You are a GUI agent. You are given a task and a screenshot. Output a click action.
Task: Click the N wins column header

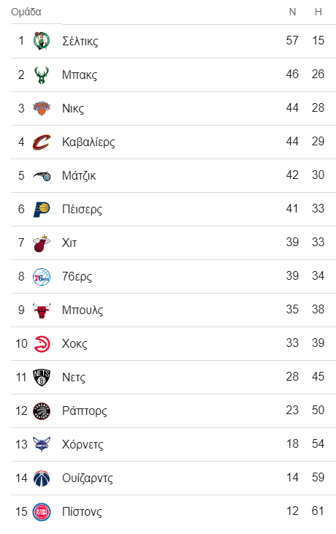[292, 12]
